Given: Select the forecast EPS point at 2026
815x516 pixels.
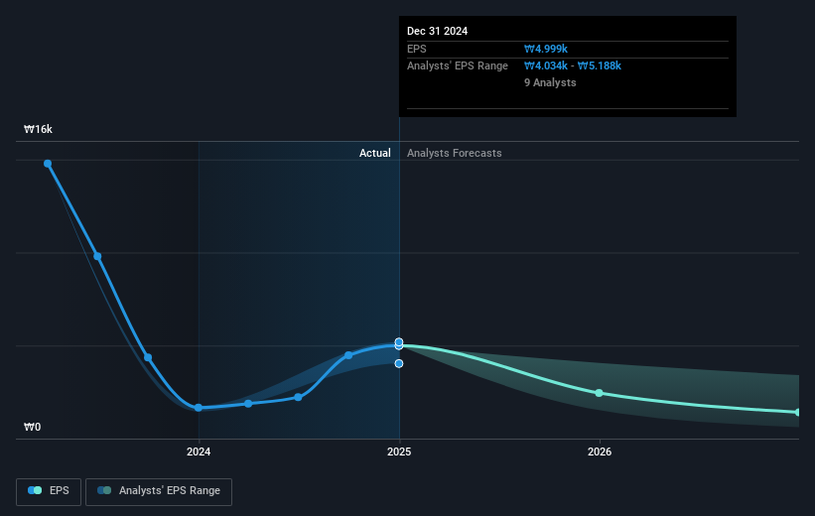Looking at the screenshot, I should tap(600, 393).
